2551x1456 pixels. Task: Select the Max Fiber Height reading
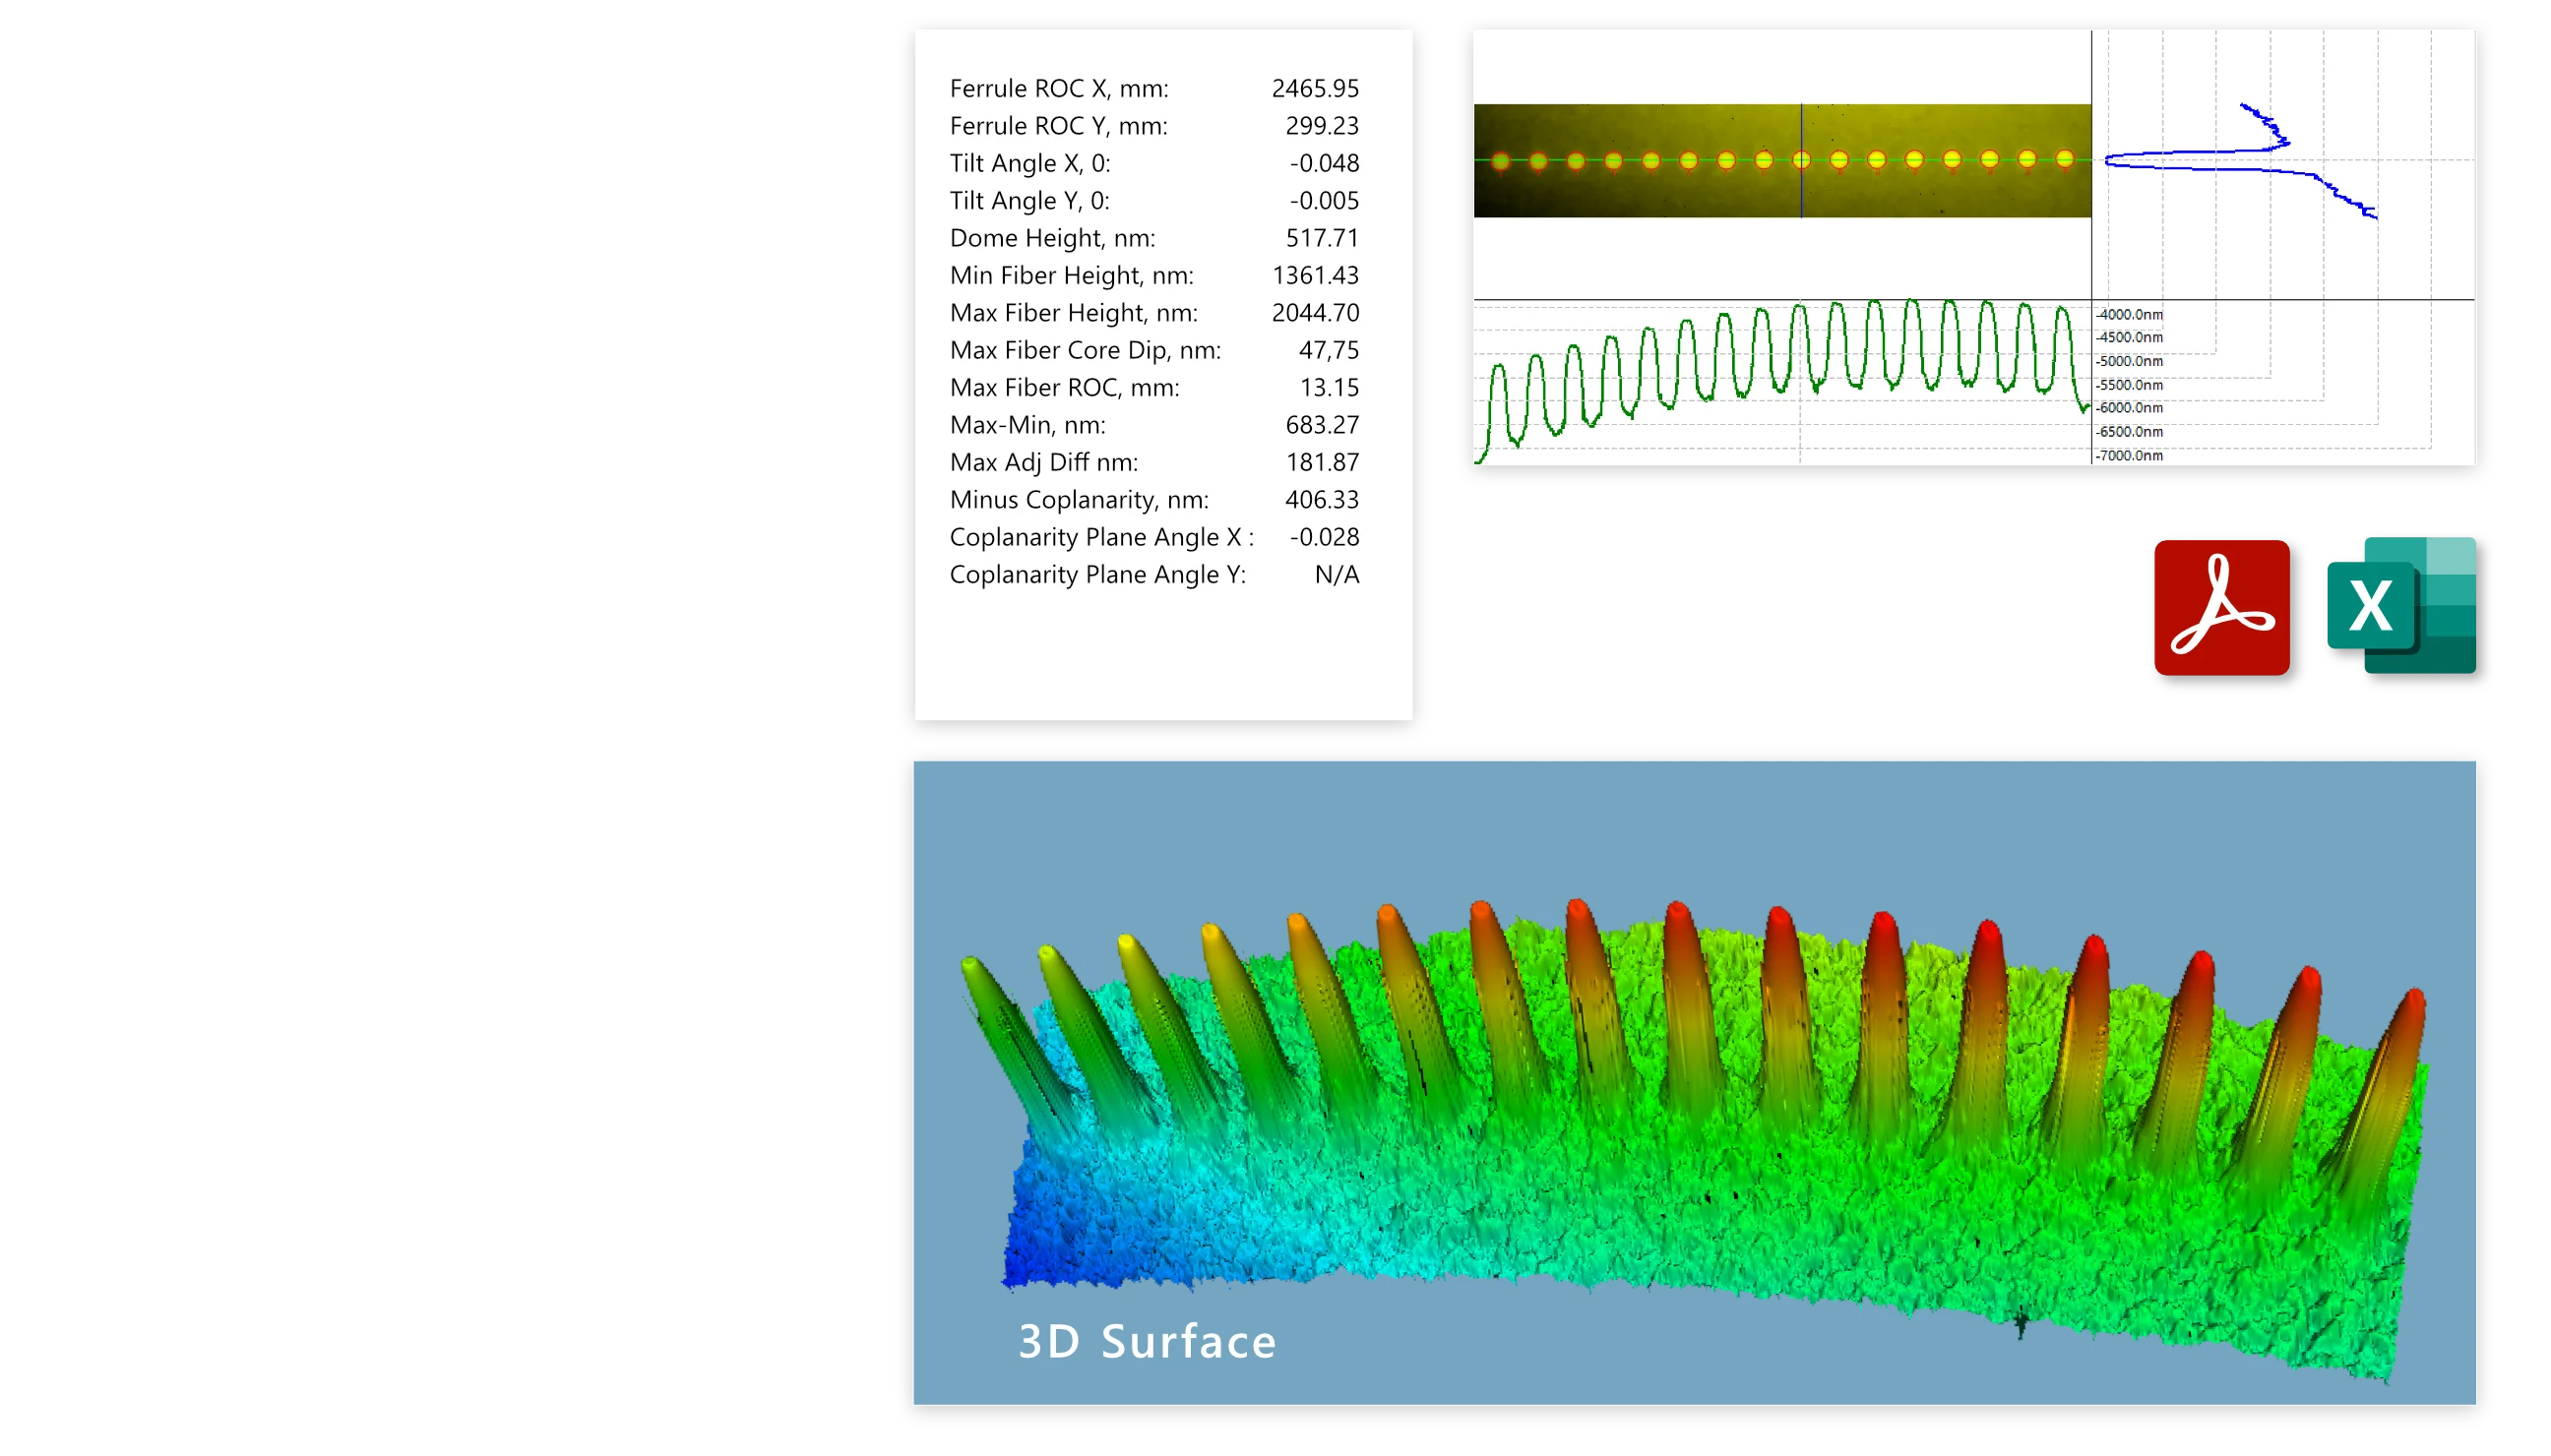[1315, 312]
